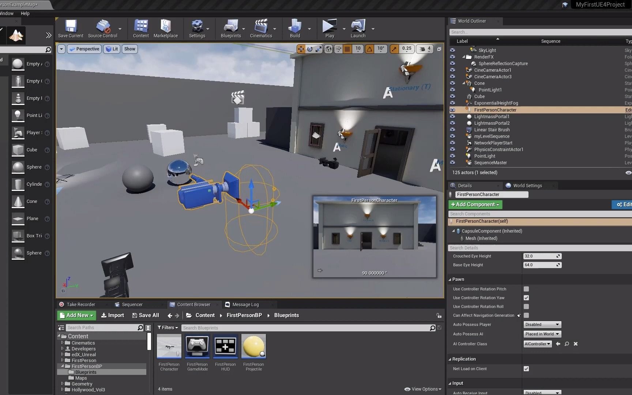Click the Launch toolbar icon

point(358,29)
